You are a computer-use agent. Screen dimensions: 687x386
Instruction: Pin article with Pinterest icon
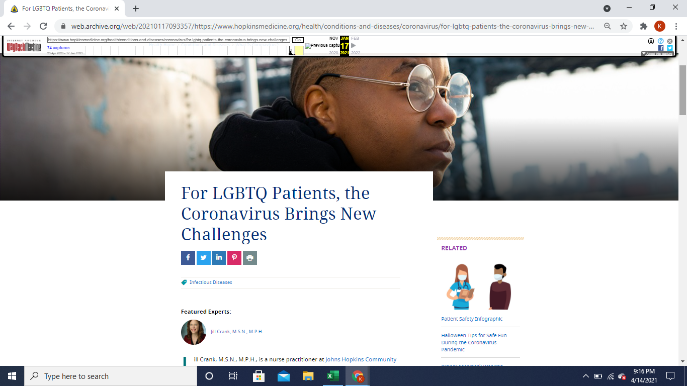tap(234, 258)
